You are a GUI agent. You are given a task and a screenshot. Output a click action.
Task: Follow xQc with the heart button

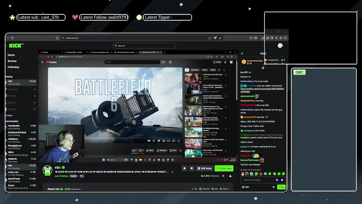pos(191,168)
